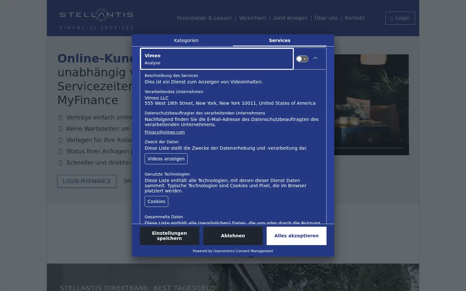
Task: Click Alles akzeptieren button
Action: (296, 236)
